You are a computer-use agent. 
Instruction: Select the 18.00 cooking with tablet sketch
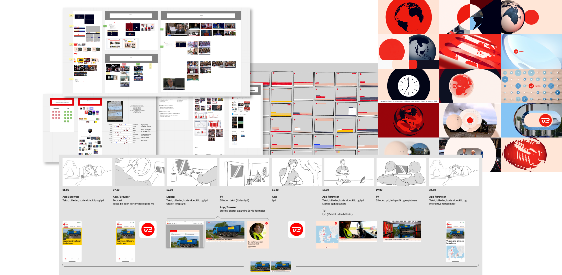pyautogui.click(x=349, y=172)
